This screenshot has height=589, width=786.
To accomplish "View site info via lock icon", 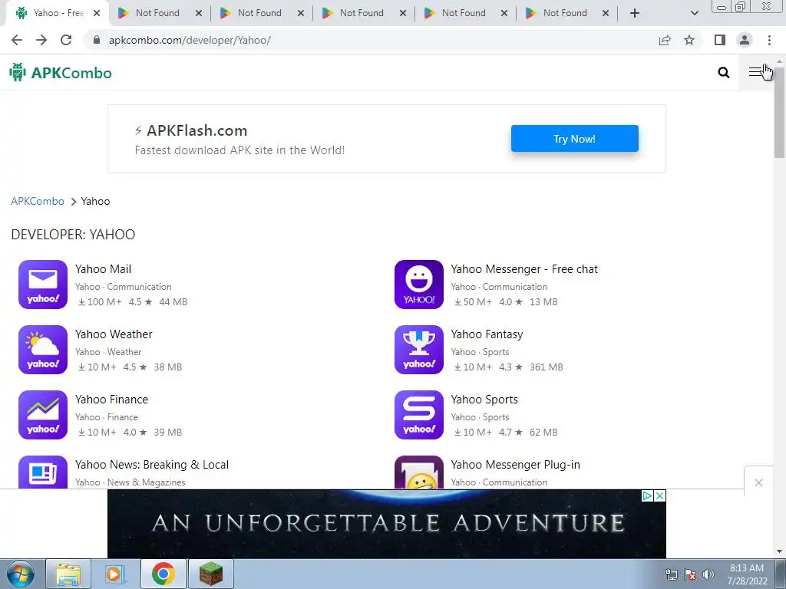I will pos(97,40).
